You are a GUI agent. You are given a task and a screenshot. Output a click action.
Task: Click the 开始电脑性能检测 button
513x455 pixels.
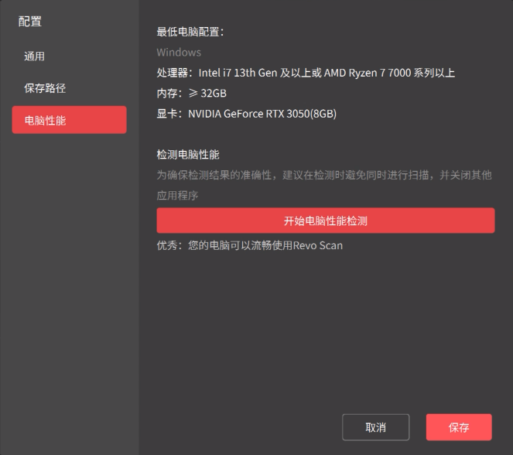click(x=326, y=221)
